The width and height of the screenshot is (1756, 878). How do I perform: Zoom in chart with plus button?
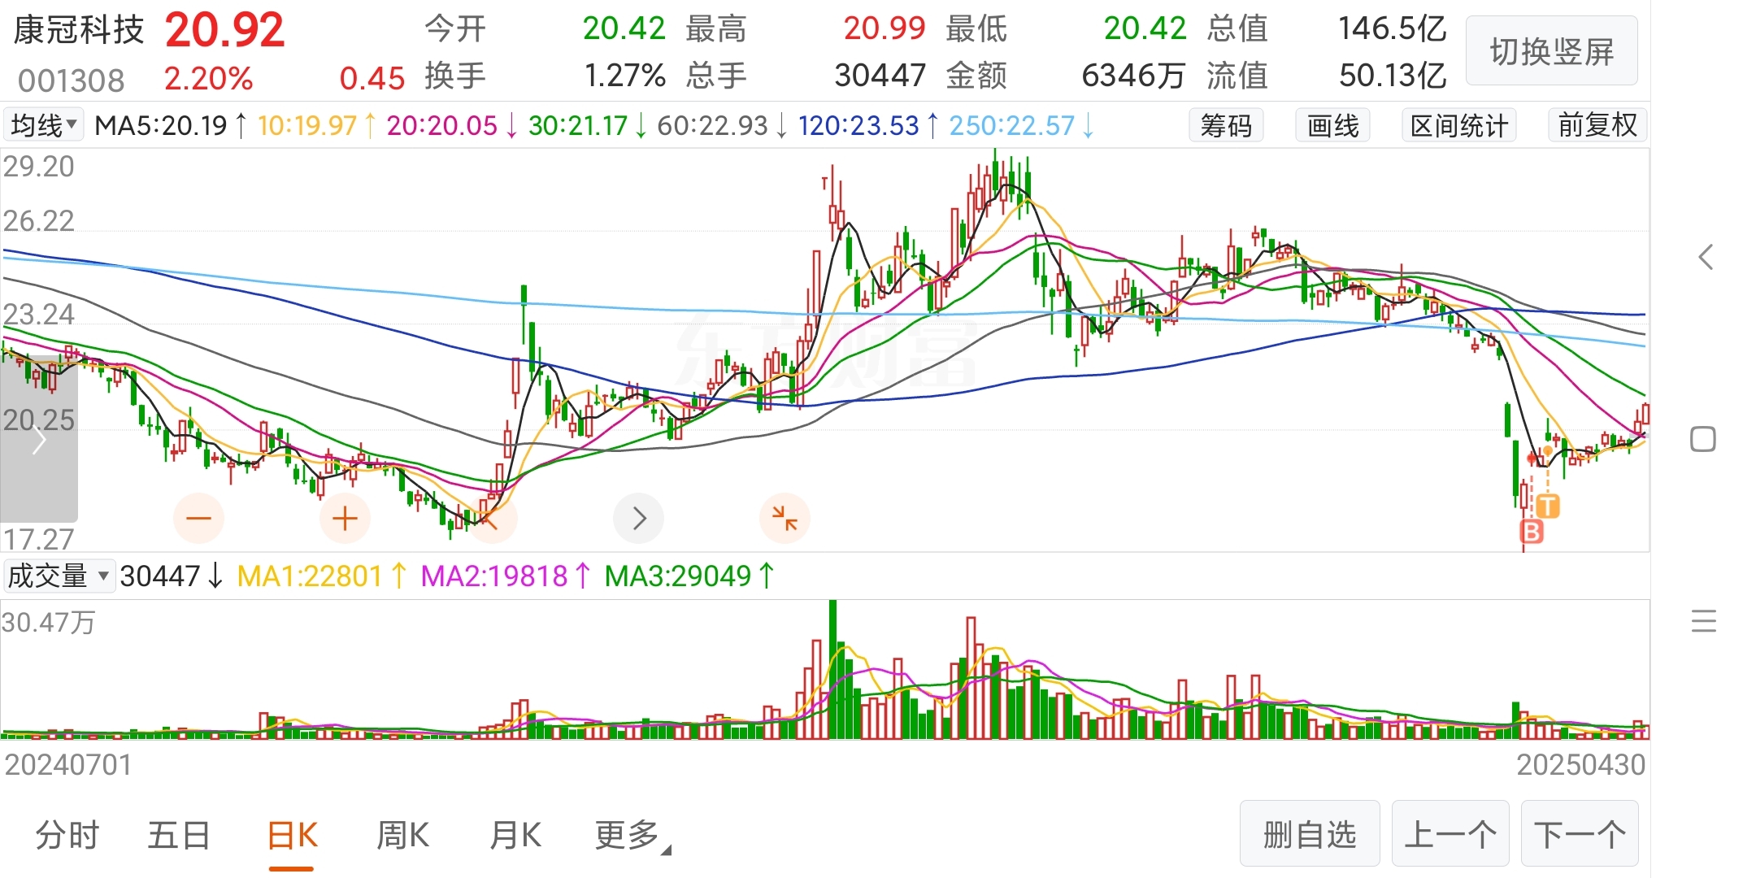point(345,518)
